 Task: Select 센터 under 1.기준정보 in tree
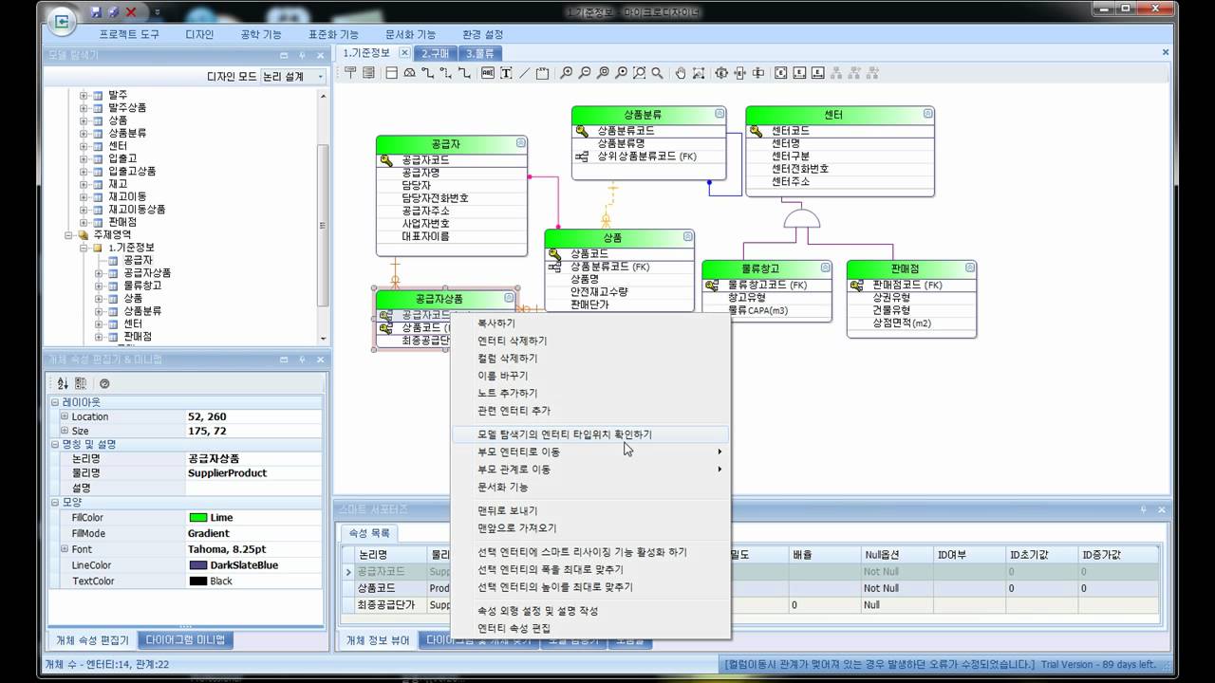click(x=132, y=323)
